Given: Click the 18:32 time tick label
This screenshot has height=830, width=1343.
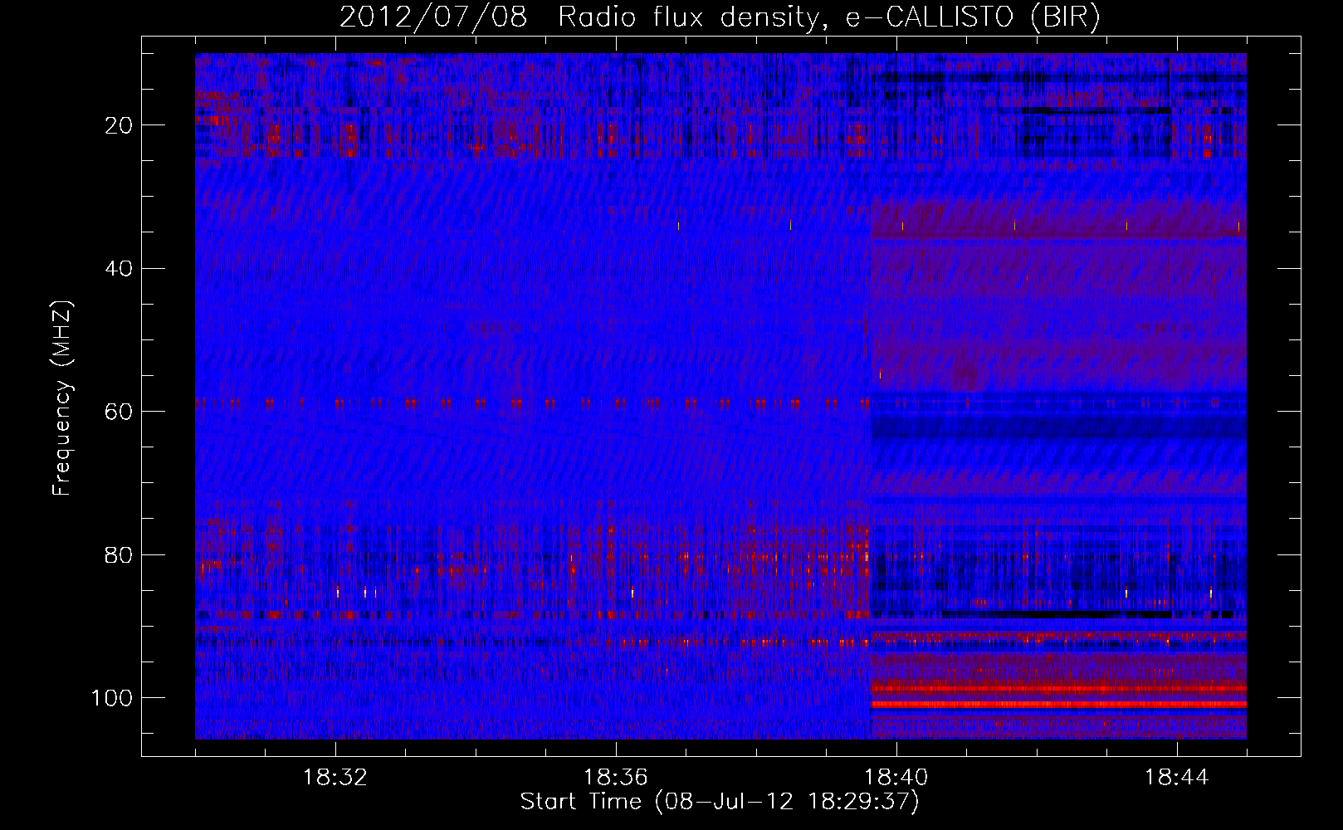Looking at the screenshot, I should (335, 778).
